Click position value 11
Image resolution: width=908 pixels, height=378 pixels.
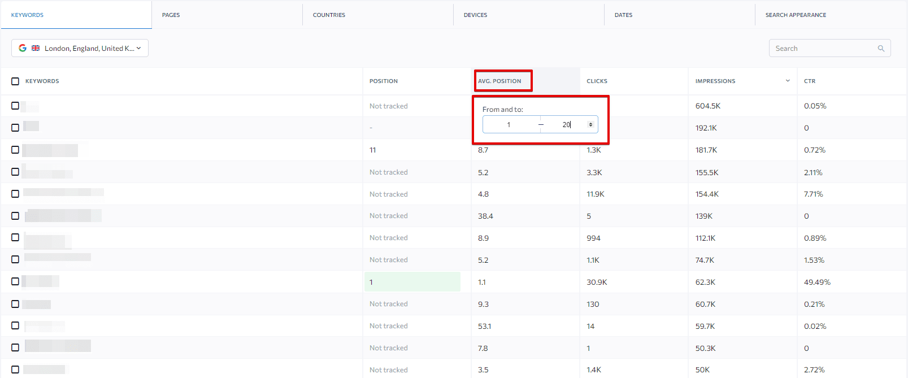pyautogui.click(x=372, y=150)
